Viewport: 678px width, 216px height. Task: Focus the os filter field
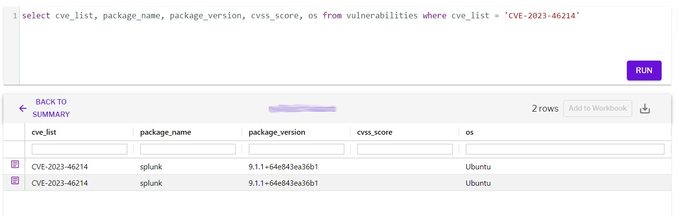point(565,149)
